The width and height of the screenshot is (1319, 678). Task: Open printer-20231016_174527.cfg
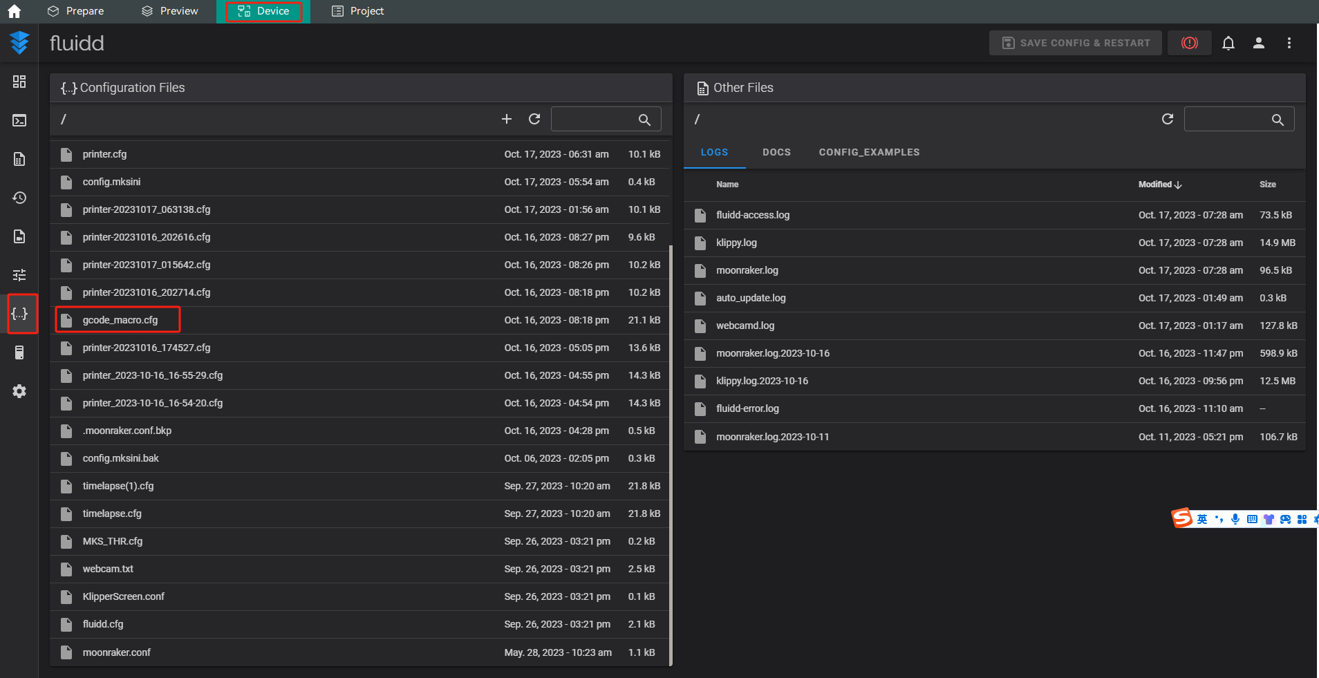point(359,348)
